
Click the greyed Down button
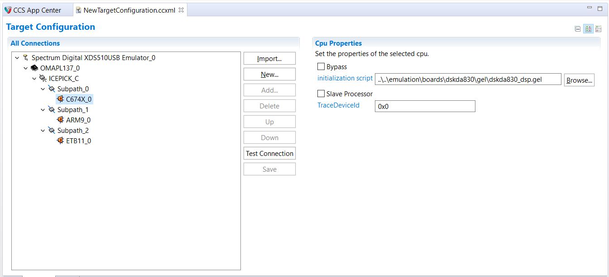point(269,137)
